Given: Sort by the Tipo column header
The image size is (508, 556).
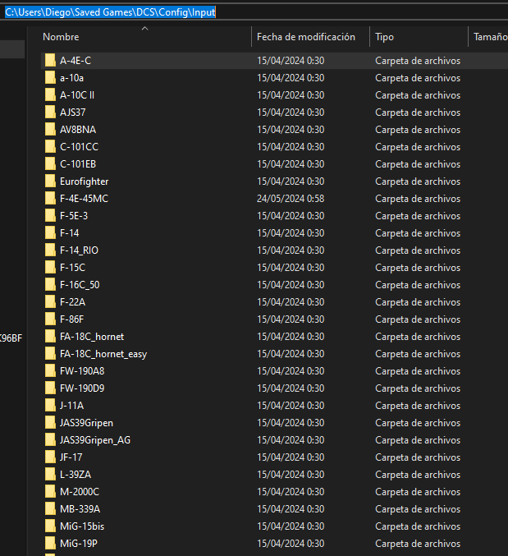Looking at the screenshot, I should 384,37.
